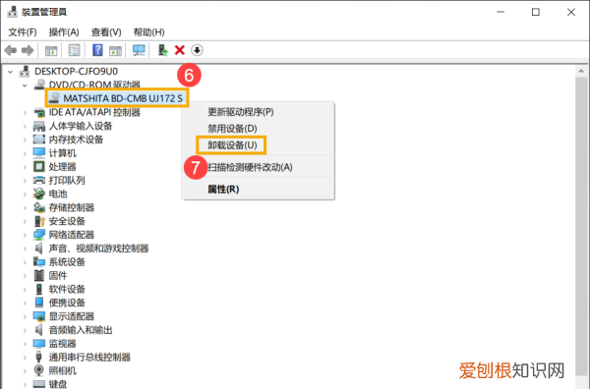Click the speaker icon for 声音、视频和游戏控制器

click(x=39, y=249)
